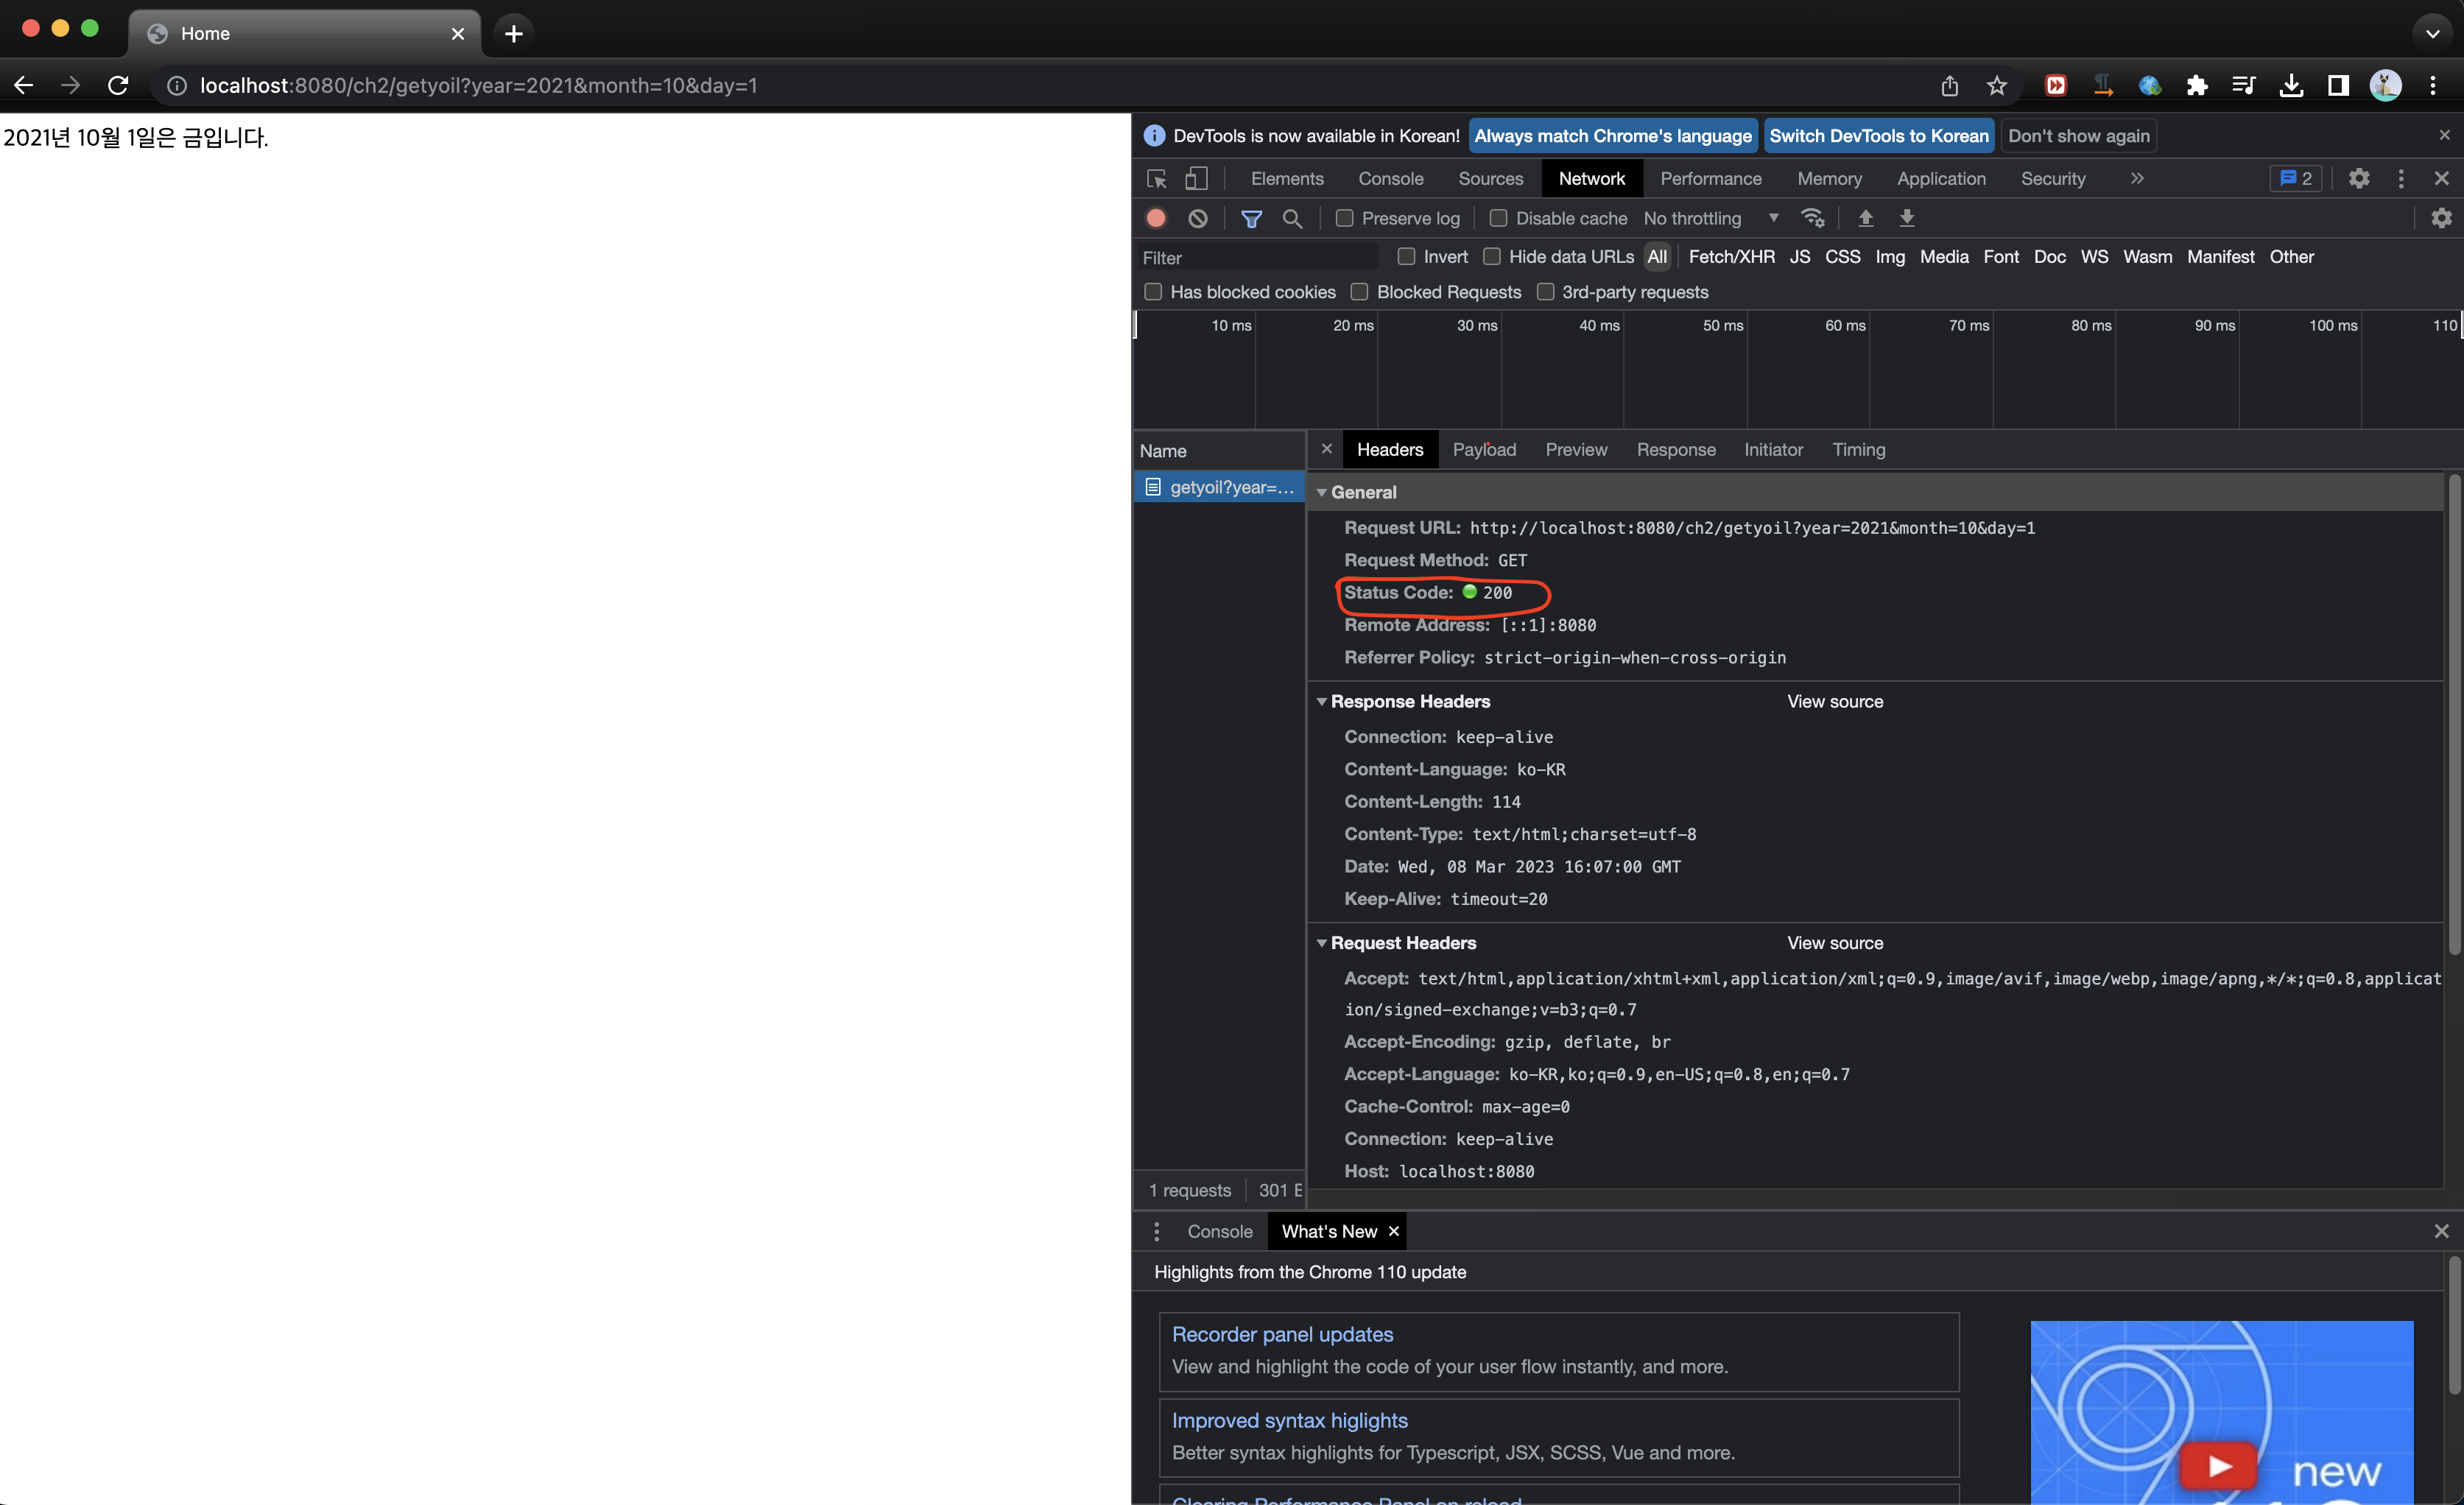Click Switch DevTools to Korean button
The width and height of the screenshot is (2464, 1505).
coord(1878,136)
